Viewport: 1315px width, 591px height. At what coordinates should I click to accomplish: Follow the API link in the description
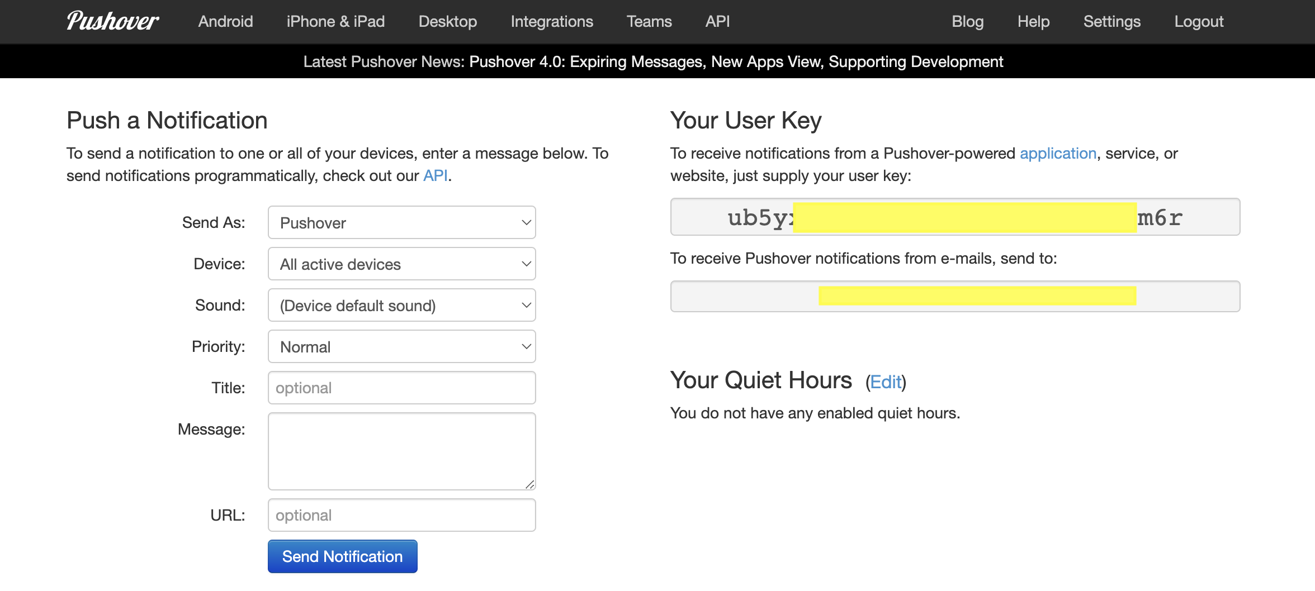435,175
